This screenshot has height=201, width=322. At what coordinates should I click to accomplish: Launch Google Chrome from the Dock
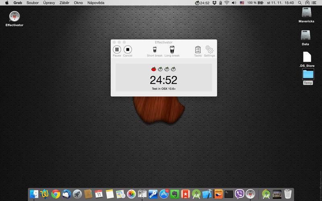(56, 194)
